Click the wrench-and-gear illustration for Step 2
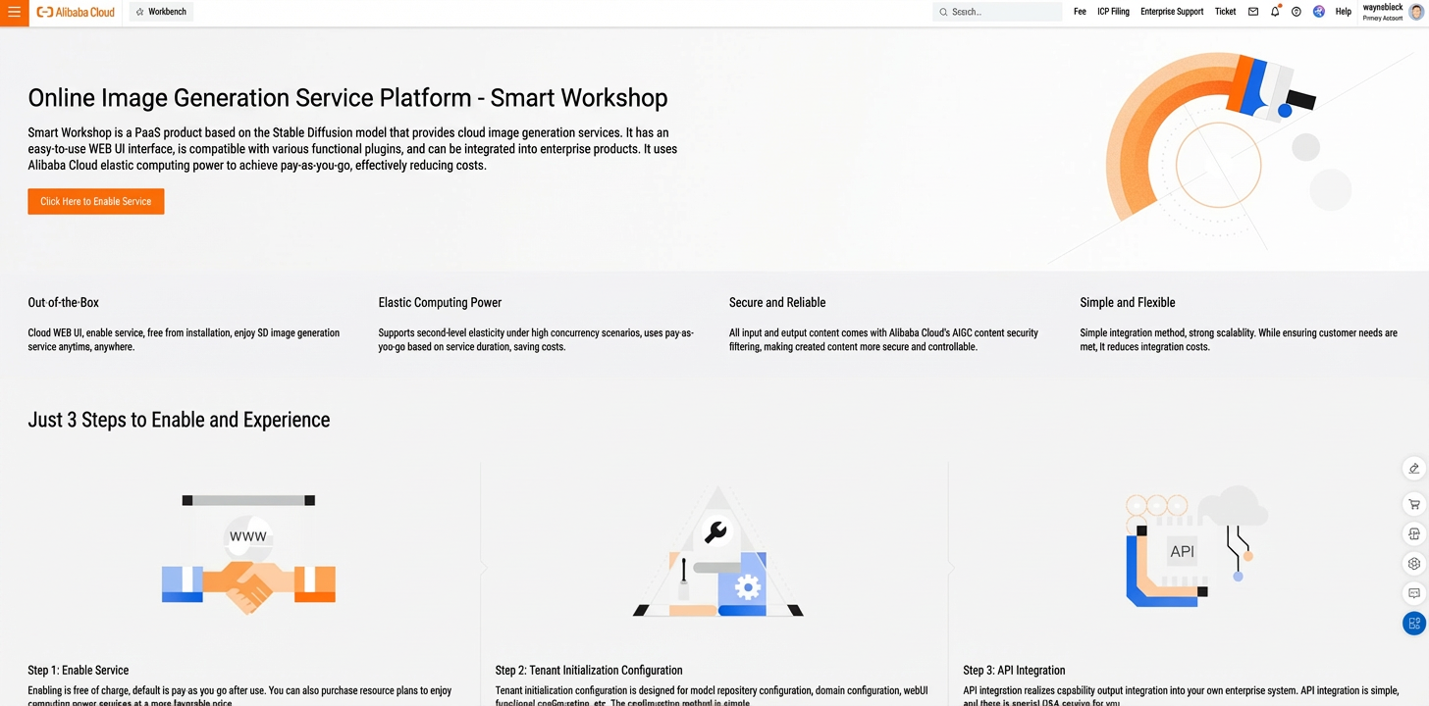 click(717, 552)
